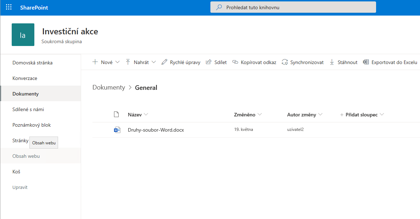Viewport: 420px width, 219px height.
Task: Click the plus icon before Přidat sloupec
Action: click(342, 115)
